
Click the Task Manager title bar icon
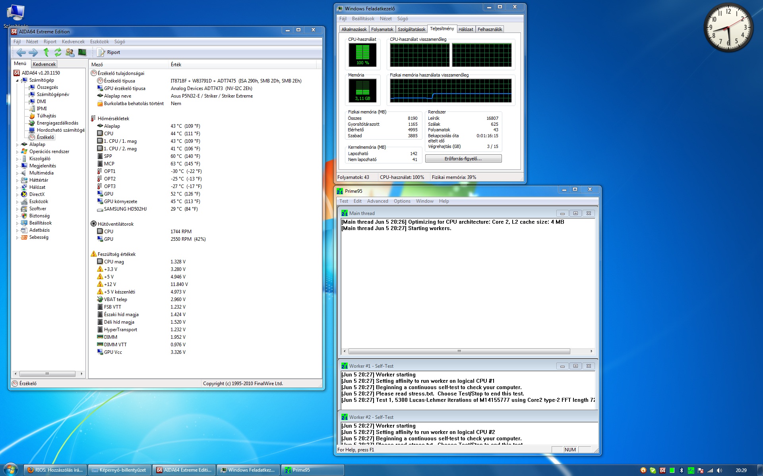pos(340,8)
